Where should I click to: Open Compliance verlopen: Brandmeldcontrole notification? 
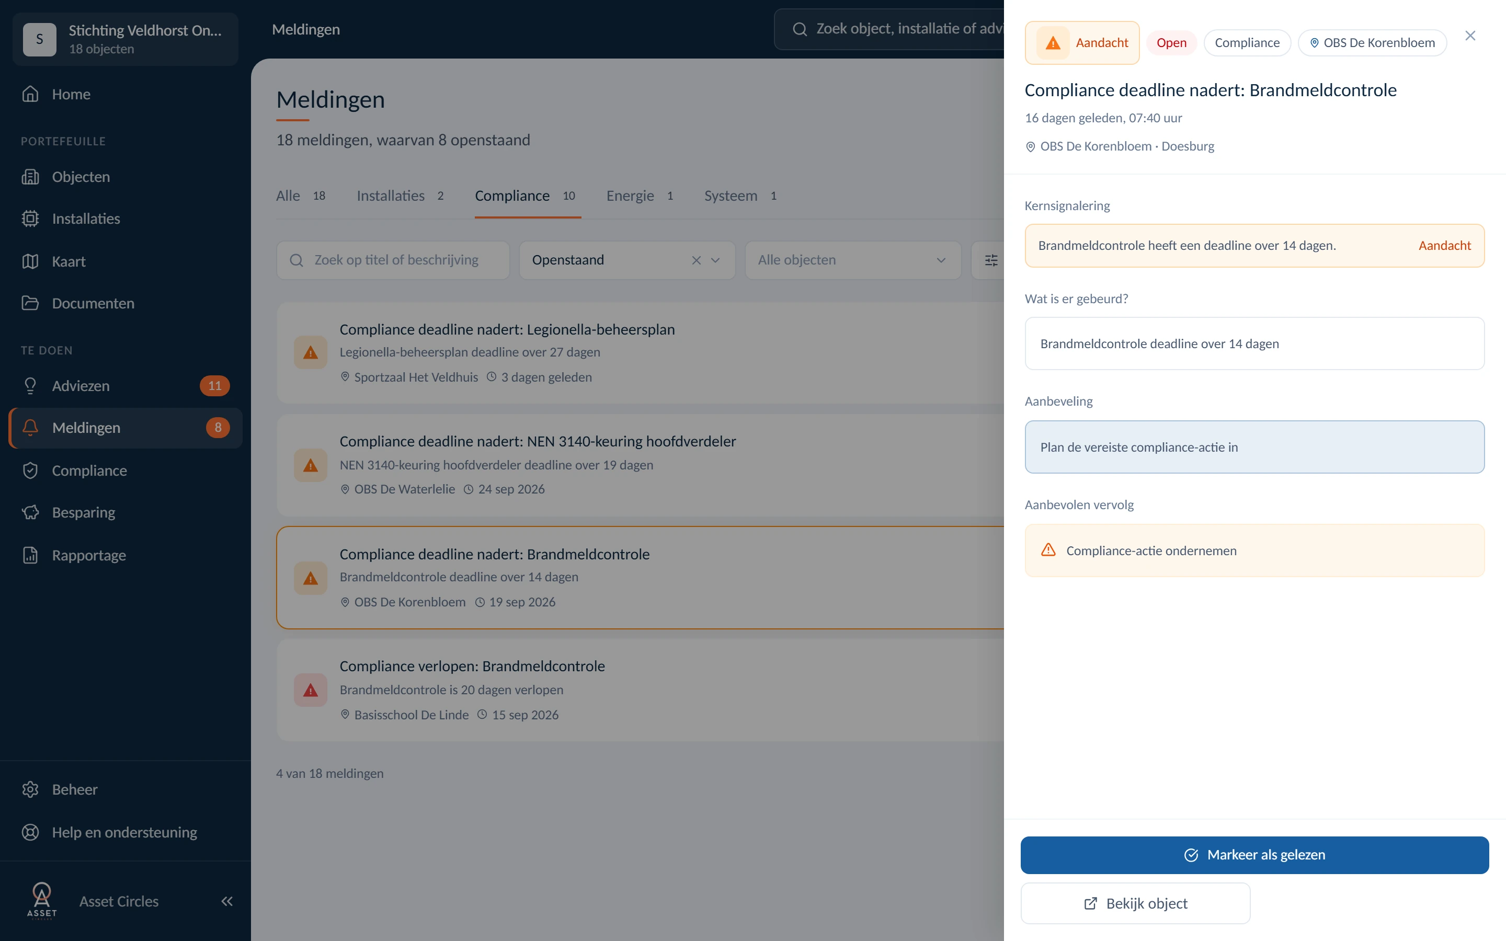click(x=640, y=690)
